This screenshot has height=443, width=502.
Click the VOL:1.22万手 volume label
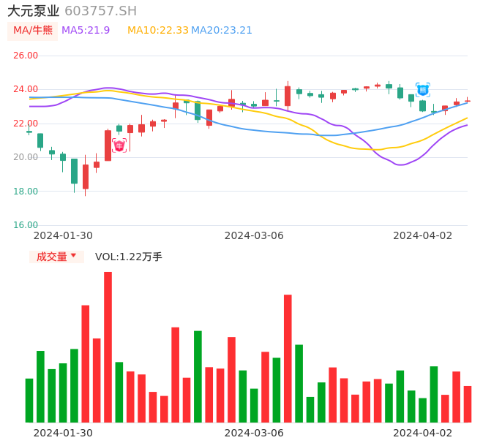coord(128,257)
